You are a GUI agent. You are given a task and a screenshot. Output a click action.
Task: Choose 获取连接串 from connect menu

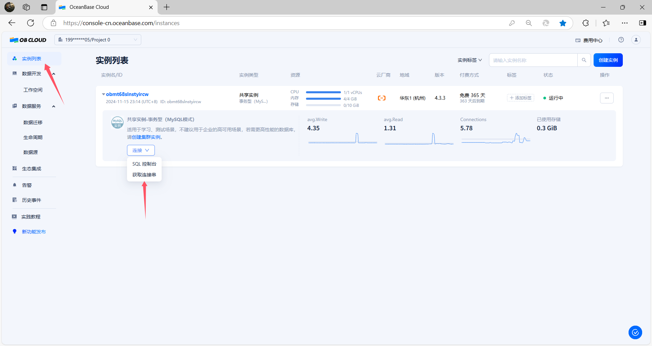[144, 175]
